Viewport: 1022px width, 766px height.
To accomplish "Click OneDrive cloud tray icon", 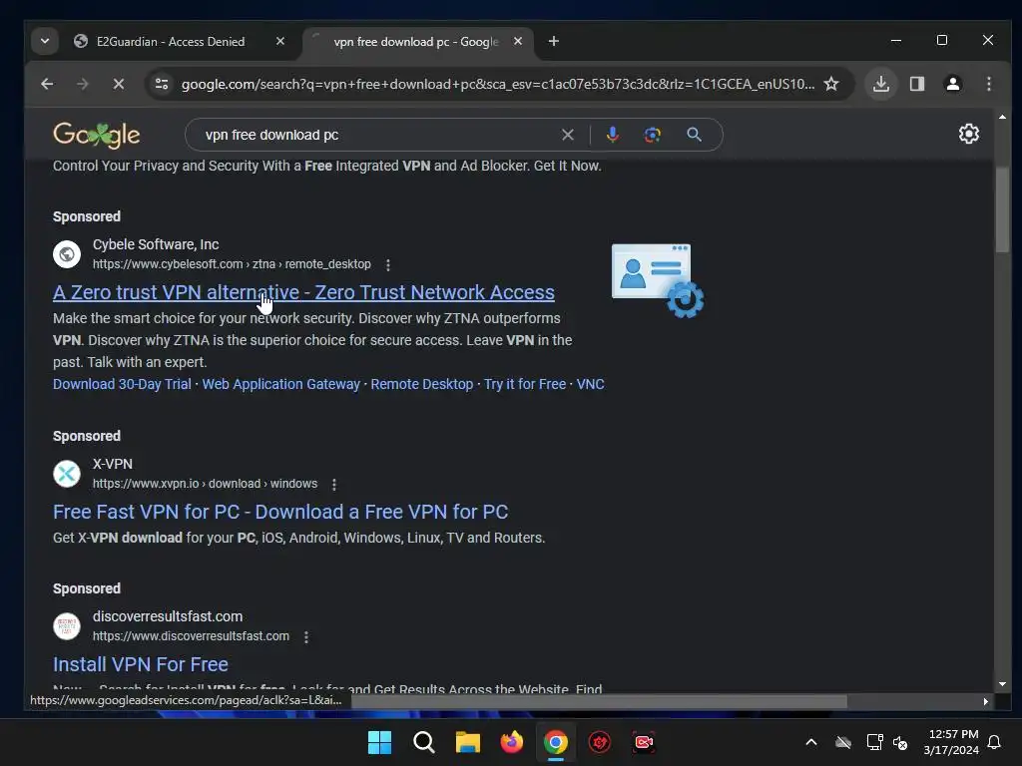I will point(843,742).
